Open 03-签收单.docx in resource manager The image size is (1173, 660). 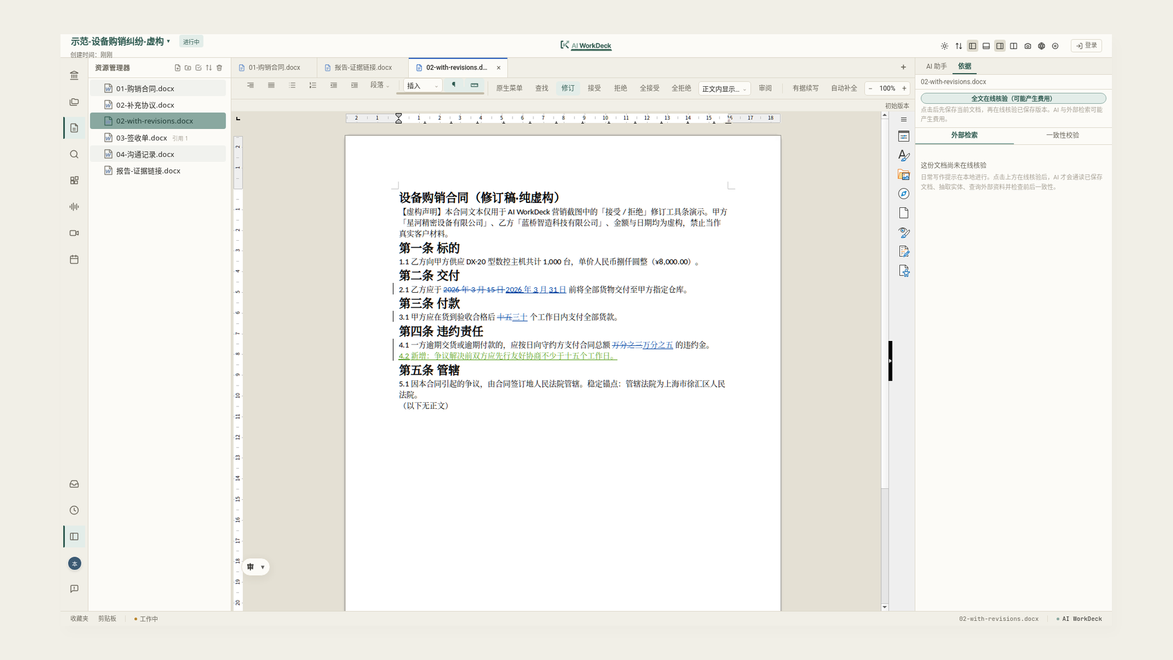(158, 138)
